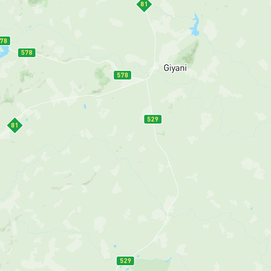This screenshot has height=271, width=271.
Task: Select the small pond south of road 578
Action: coord(85,107)
